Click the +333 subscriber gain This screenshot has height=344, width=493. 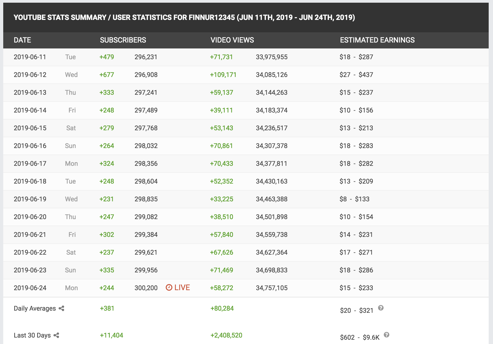(x=107, y=93)
